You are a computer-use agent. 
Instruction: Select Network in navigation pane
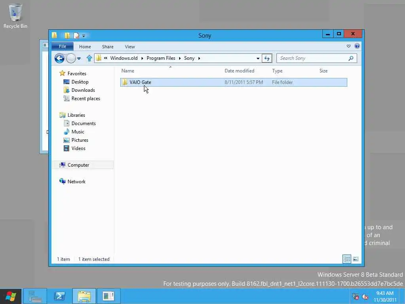[76, 181]
